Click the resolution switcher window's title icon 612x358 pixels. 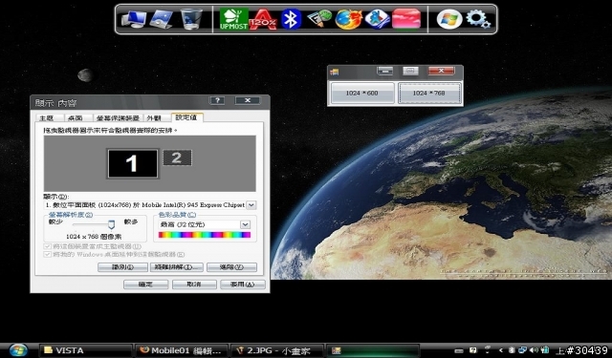pyautogui.click(x=335, y=72)
